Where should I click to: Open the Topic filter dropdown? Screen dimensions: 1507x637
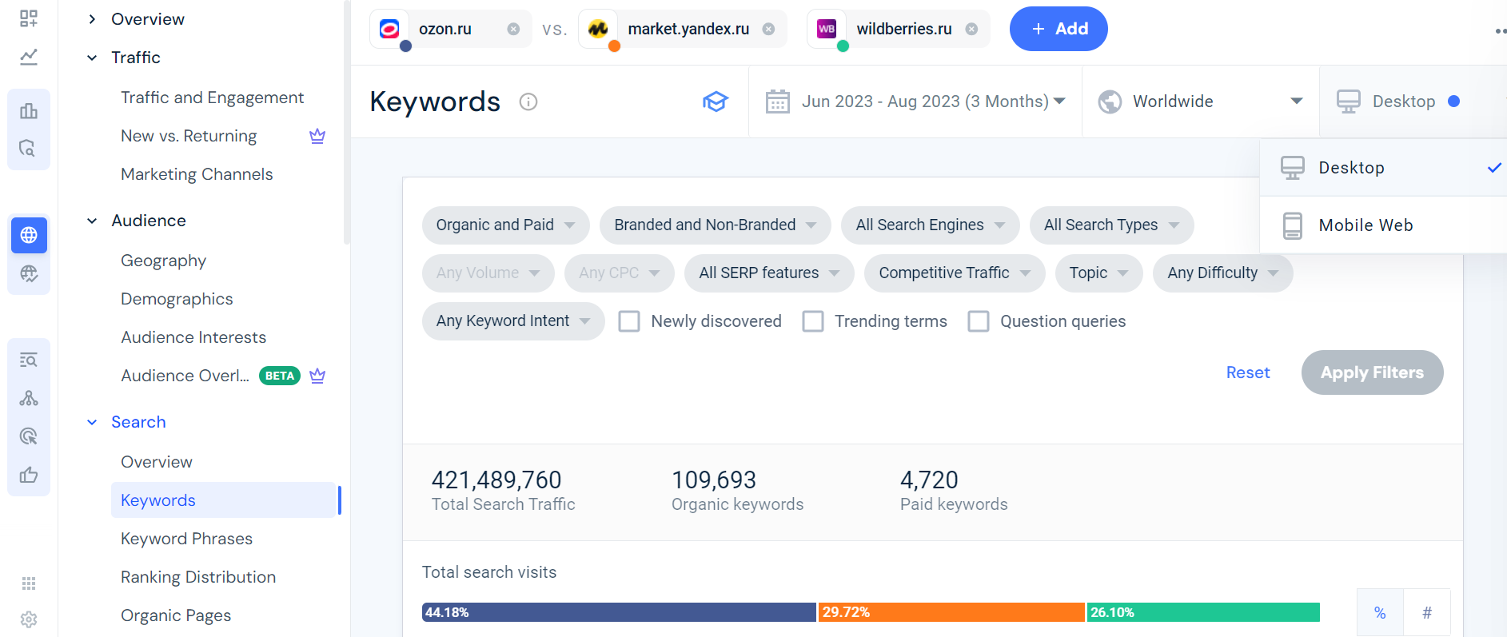tap(1099, 273)
